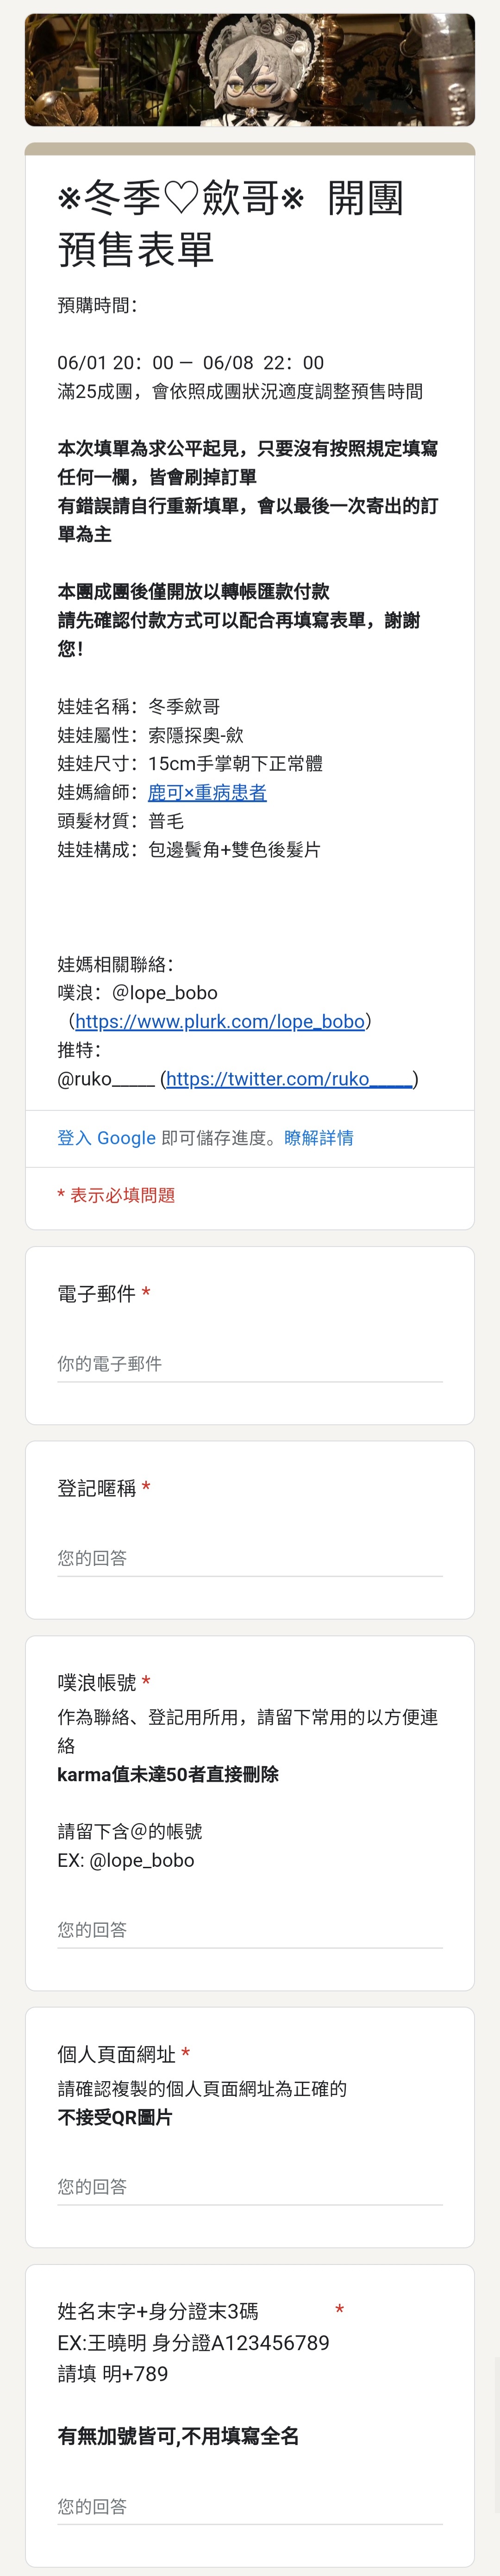Click the 電子郵件 question label

click(x=96, y=1293)
